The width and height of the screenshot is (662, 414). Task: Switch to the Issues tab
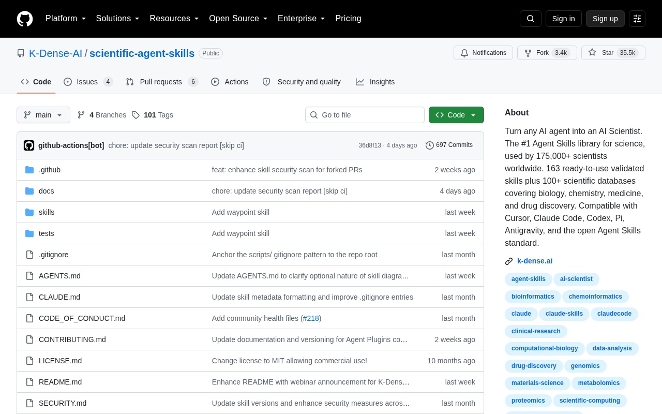[88, 82]
